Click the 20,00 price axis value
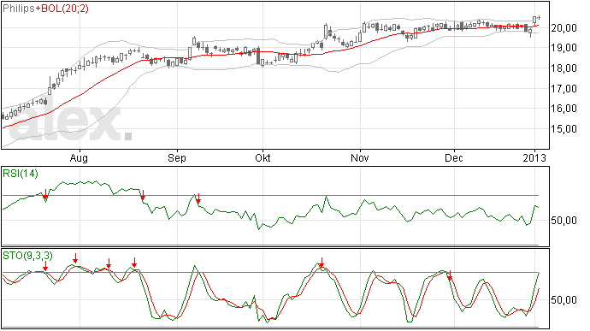This screenshot has width=590, height=331. pos(563,28)
